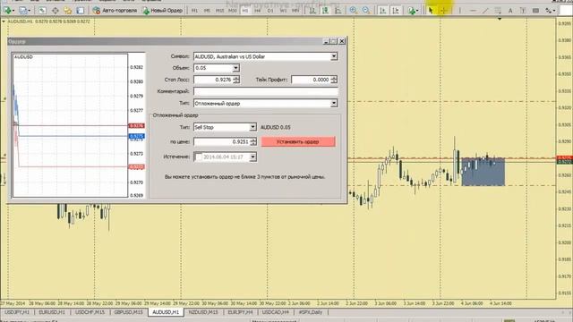Open the arrows objects dropdown
This screenshot has width=573, height=322.
click(551, 11)
